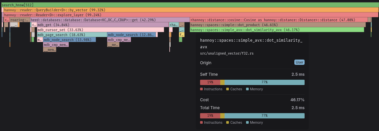Click the User origin badge
Screen dimensions: 379x131
tap(299, 63)
